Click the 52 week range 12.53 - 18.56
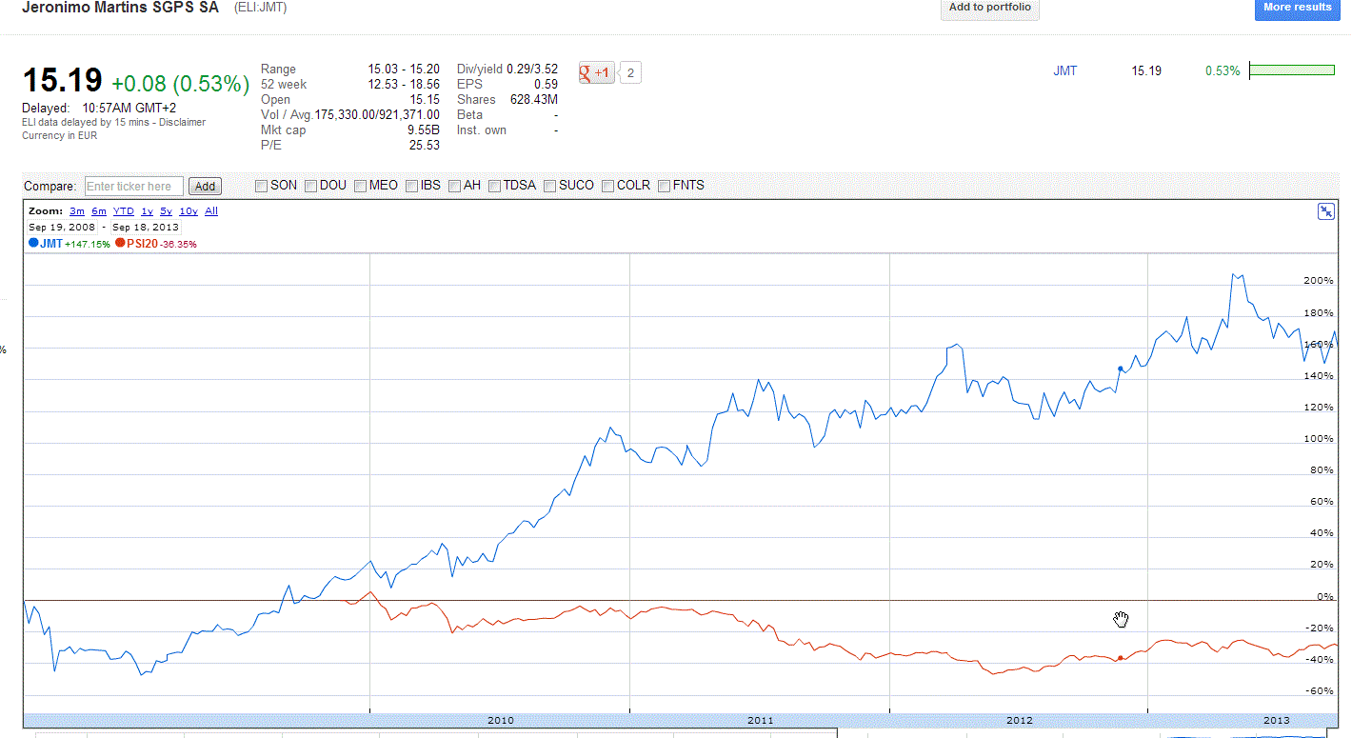Viewport: 1352px width, 738px height. (x=404, y=85)
